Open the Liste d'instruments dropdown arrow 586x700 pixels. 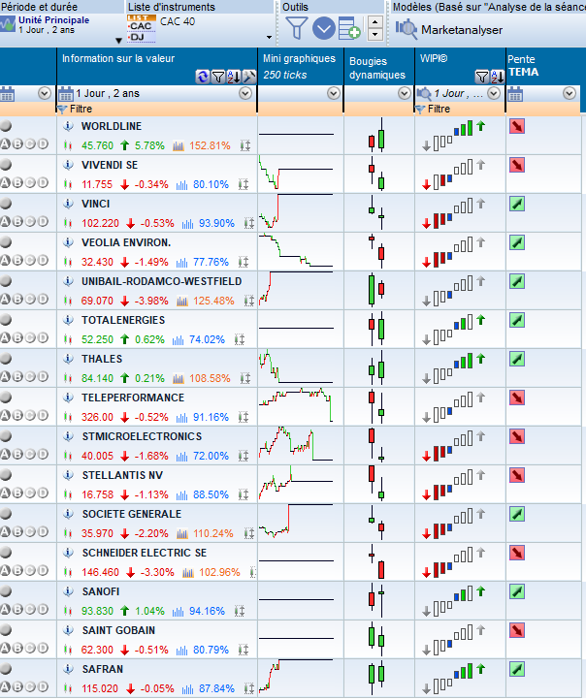pyautogui.click(x=269, y=37)
